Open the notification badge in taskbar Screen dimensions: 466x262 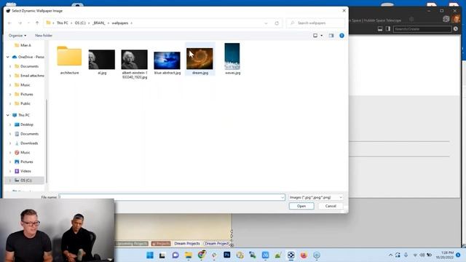click(x=458, y=255)
